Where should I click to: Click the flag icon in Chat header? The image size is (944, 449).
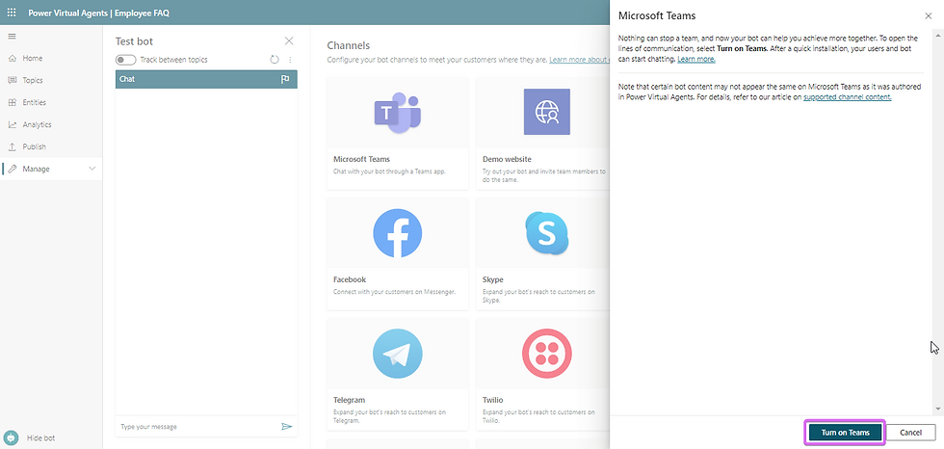pyautogui.click(x=285, y=79)
